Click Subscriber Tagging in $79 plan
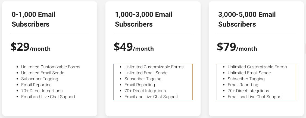 [246, 79]
